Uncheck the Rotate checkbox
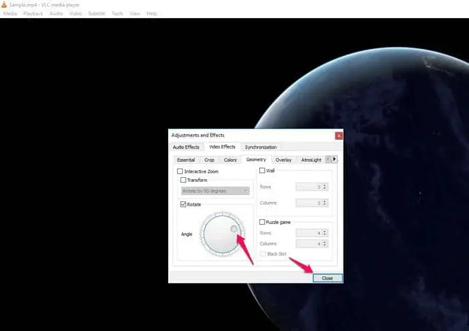The height and width of the screenshot is (331, 469). click(x=183, y=205)
